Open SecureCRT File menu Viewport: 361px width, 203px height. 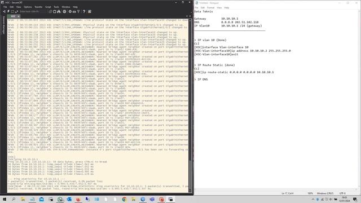pos(5,7)
